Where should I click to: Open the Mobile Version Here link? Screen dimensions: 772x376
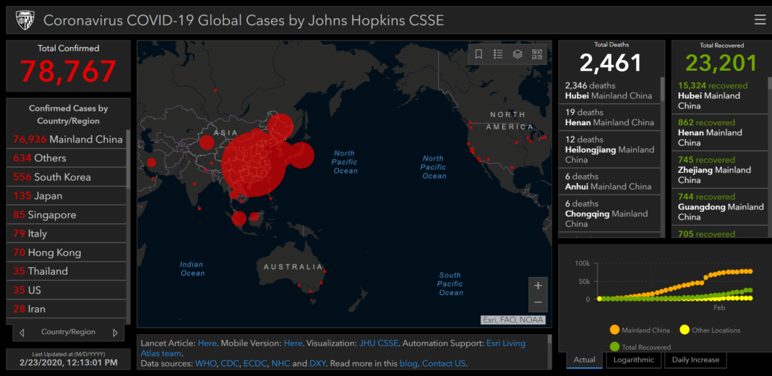tap(293, 343)
